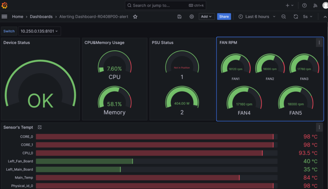Screen dimensions: 328x189
Task: Click the FAN RPM panel title
Action: pos(228,43)
